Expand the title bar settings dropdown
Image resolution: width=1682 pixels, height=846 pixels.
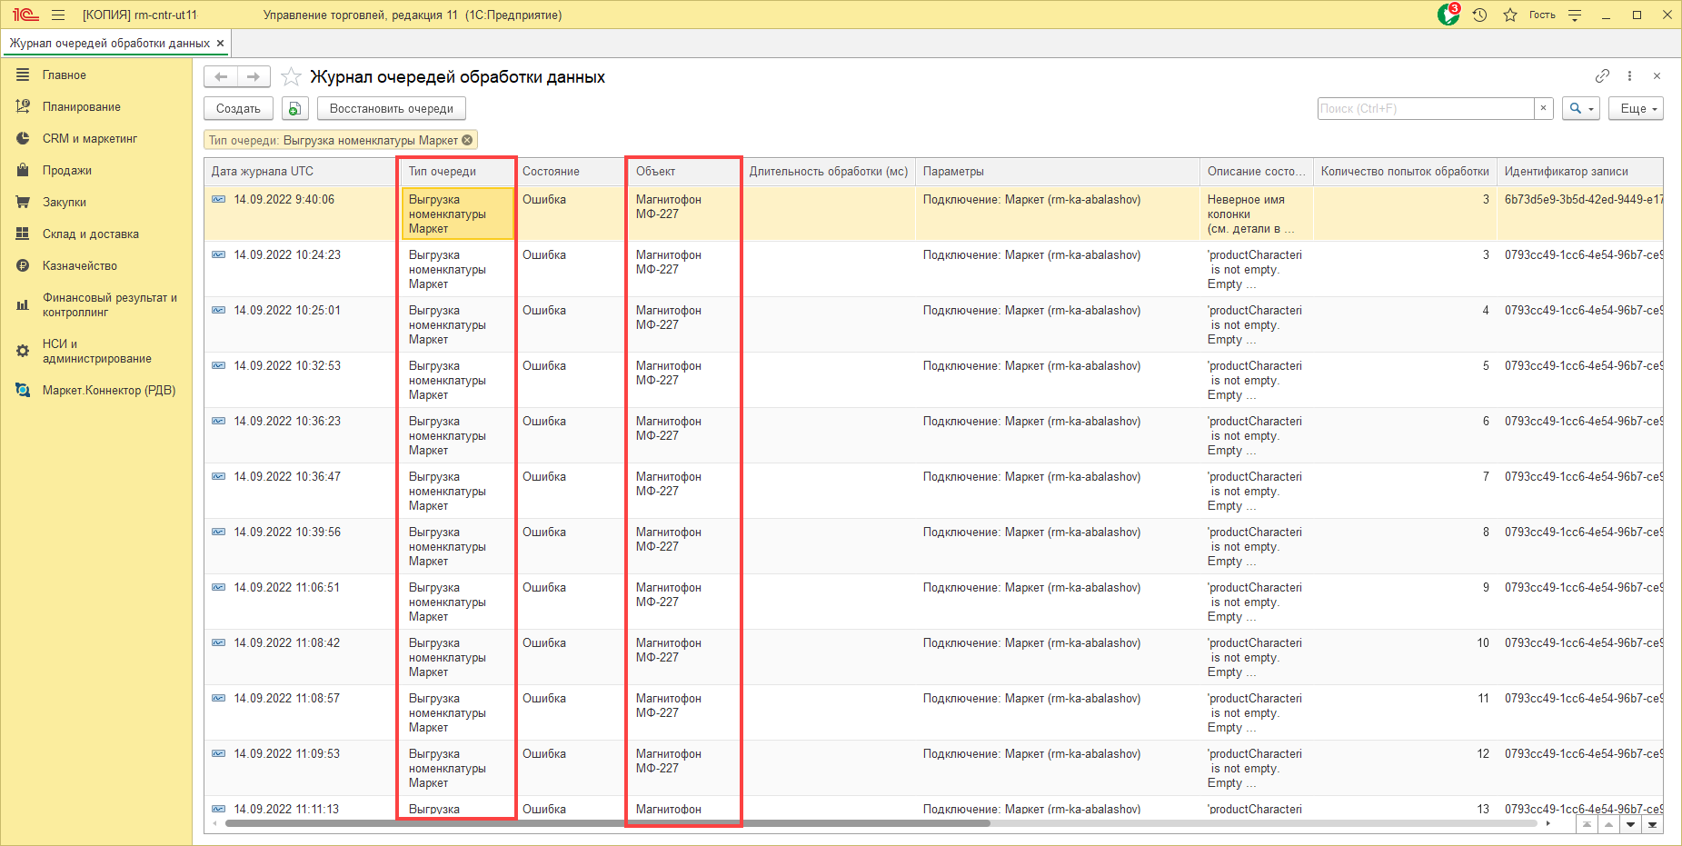tap(1575, 15)
